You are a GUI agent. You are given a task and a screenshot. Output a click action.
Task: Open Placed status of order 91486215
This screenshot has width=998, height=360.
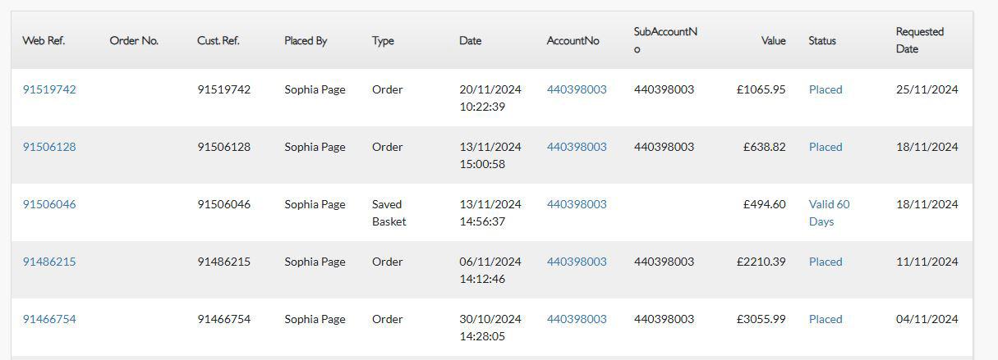tap(826, 262)
